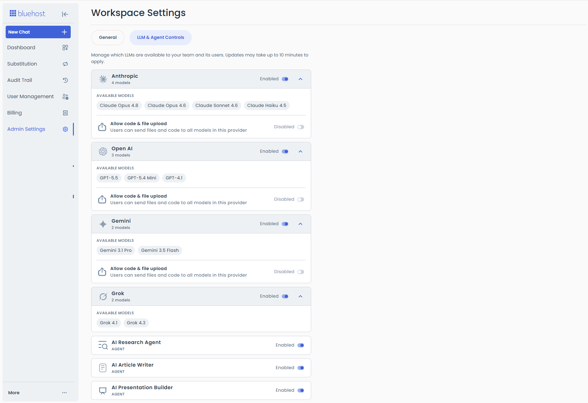Click the Gemini sparkle logo
Viewport: 588px width, 403px height.
[103, 224]
